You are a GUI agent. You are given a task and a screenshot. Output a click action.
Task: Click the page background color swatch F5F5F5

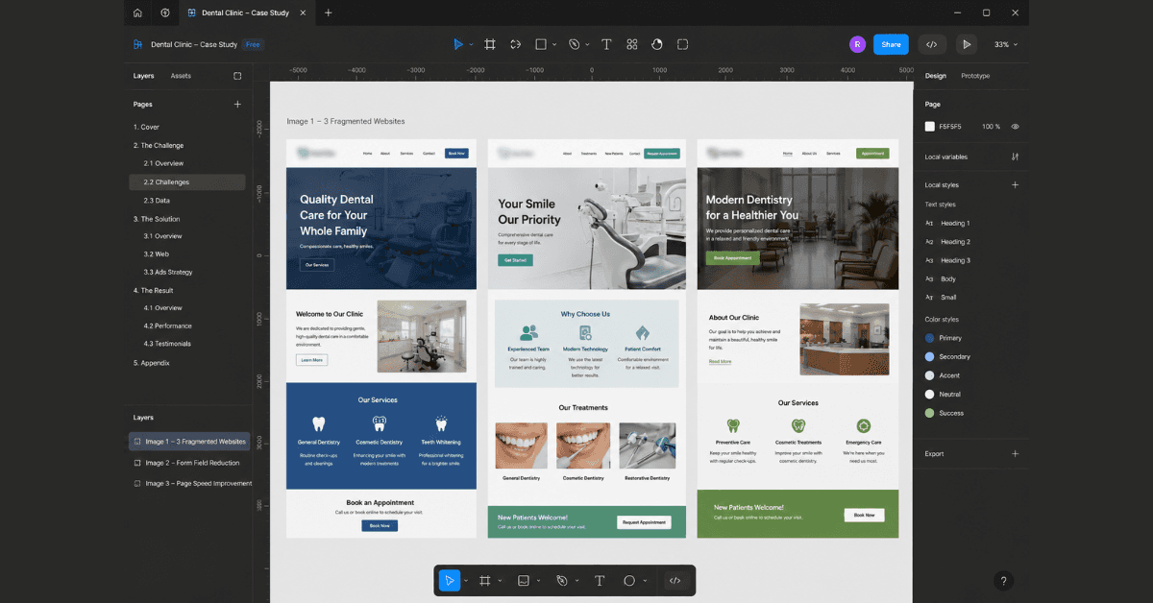pyautogui.click(x=930, y=127)
